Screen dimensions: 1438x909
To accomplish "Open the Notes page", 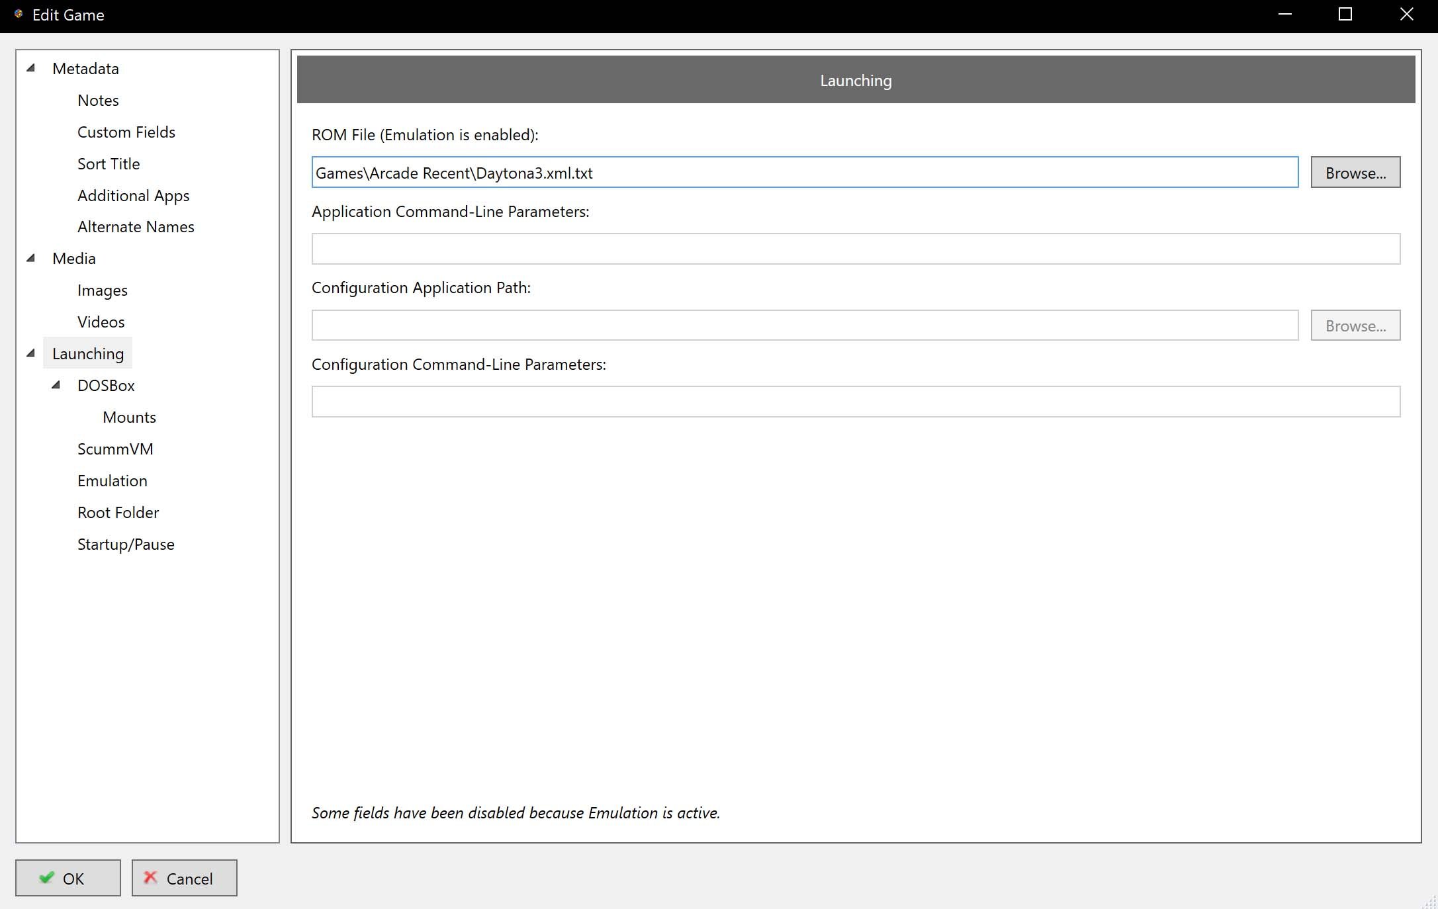I will [x=98, y=101].
